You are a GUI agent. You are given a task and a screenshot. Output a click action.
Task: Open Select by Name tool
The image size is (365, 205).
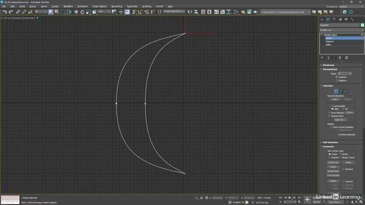pyautogui.click(x=56, y=12)
